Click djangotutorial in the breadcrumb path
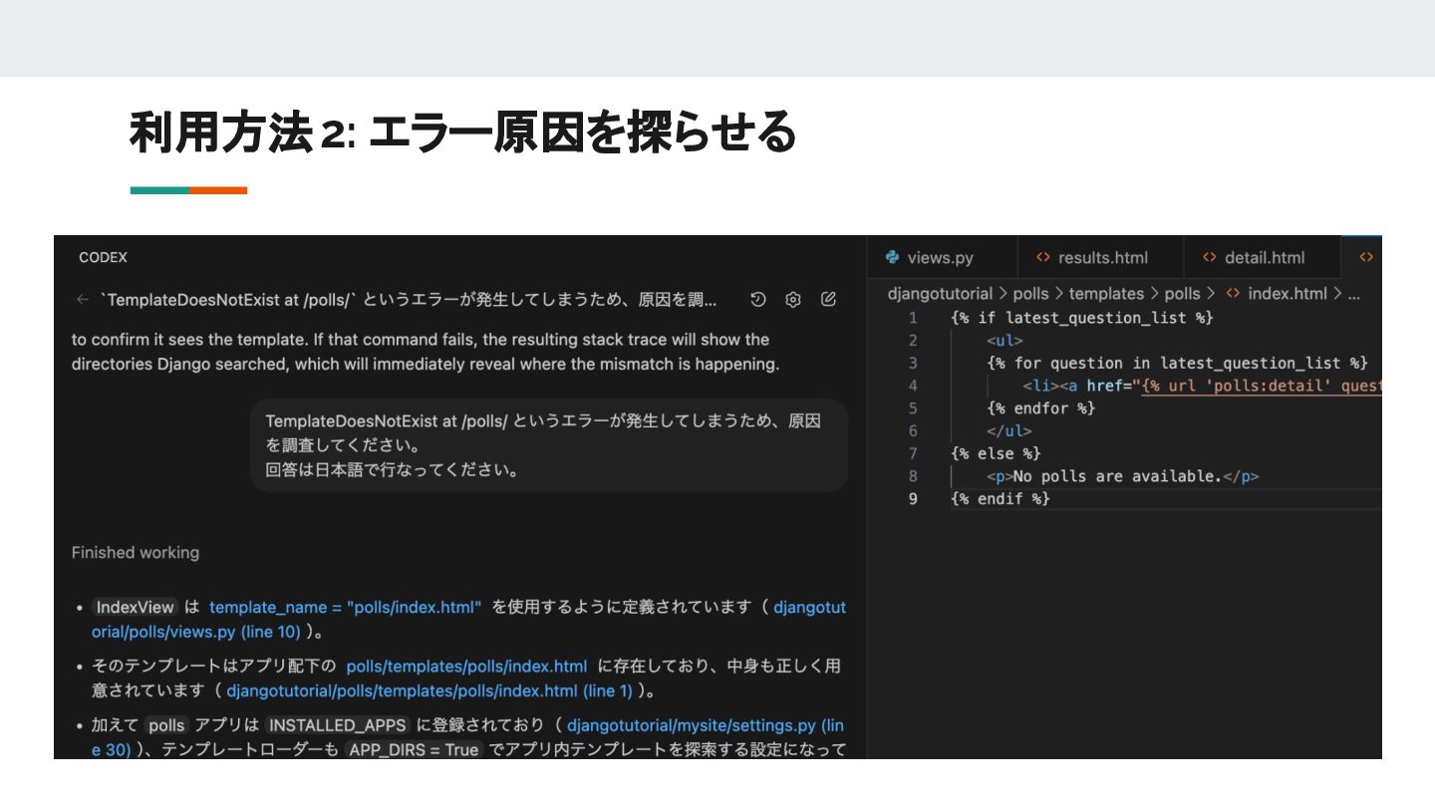 (x=940, y=294)
